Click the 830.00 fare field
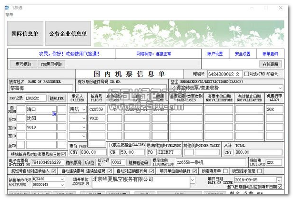 93,152
